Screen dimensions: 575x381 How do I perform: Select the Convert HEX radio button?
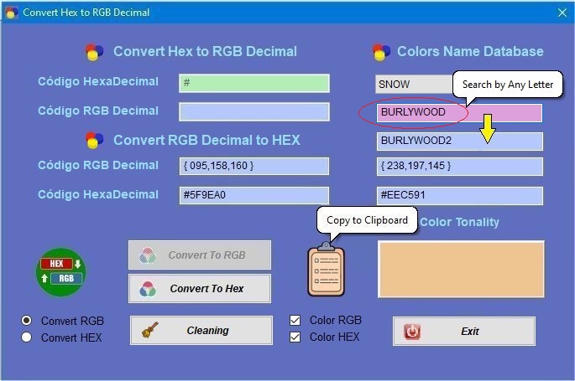(x=27, y=337)
